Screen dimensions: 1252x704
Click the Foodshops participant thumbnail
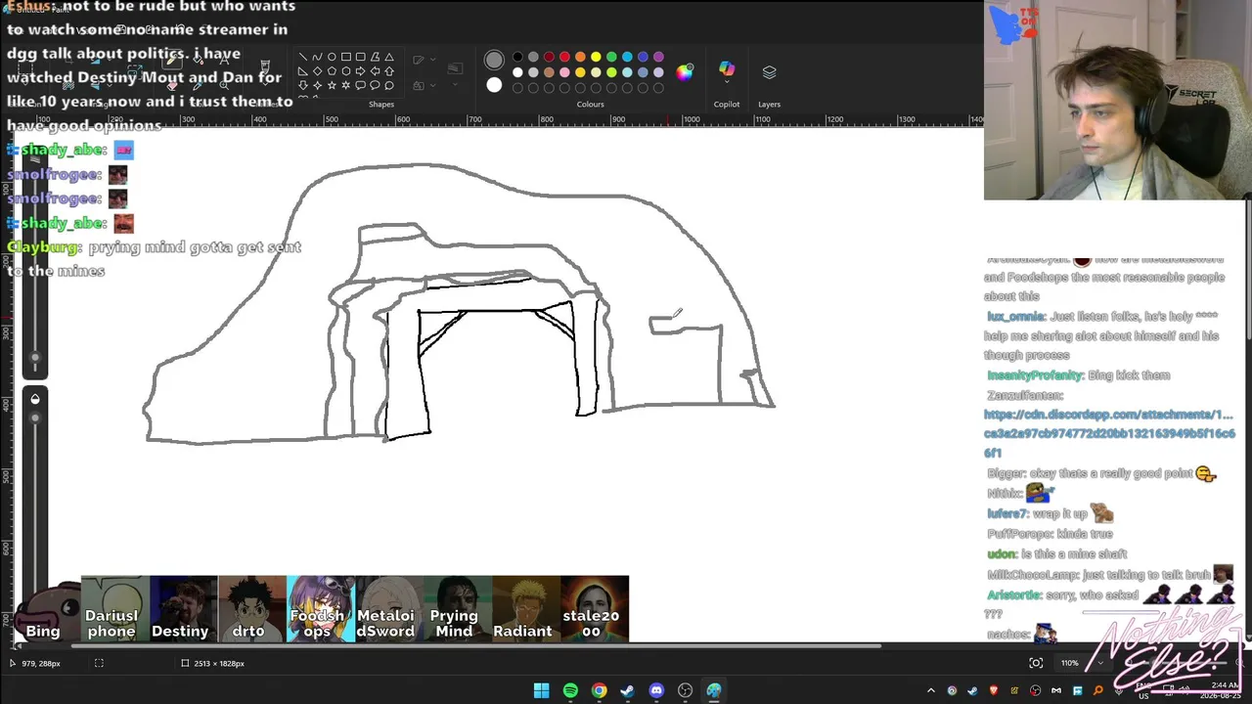click(x=320, y=609)
